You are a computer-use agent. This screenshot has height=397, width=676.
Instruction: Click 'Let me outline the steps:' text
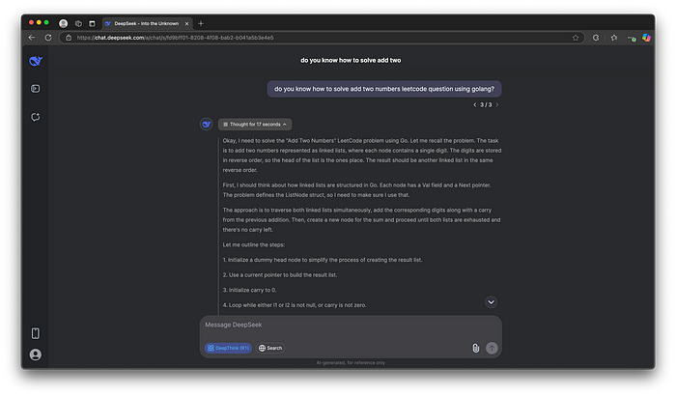pos(253,244)
